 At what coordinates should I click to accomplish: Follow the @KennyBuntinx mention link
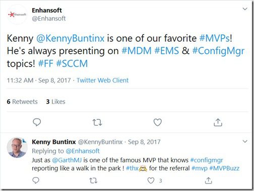[71, 38]
